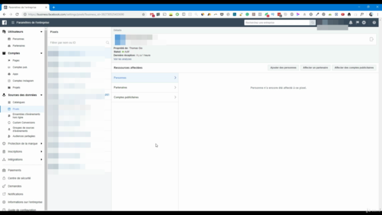This screenshot has height=215, width=382.
Task: Open the help question mark icon
Action: tap(374, 23)
